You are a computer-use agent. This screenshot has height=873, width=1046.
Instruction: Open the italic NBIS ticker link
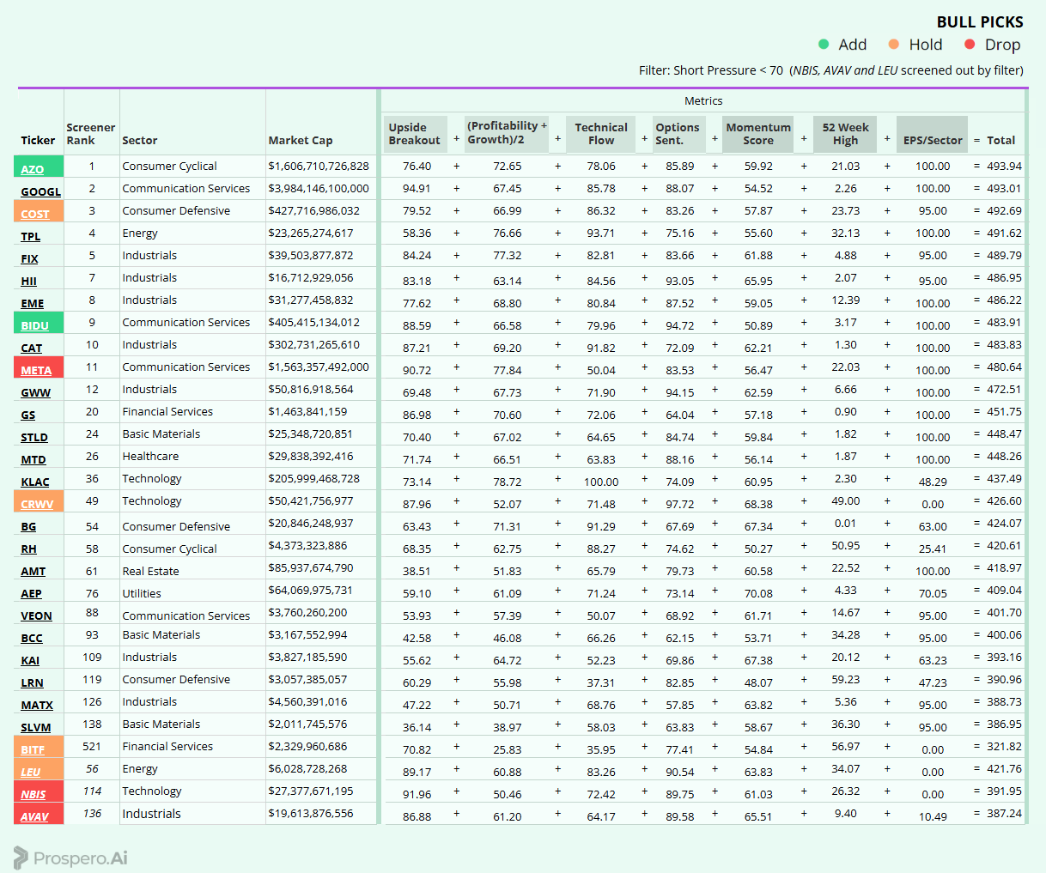33,794
